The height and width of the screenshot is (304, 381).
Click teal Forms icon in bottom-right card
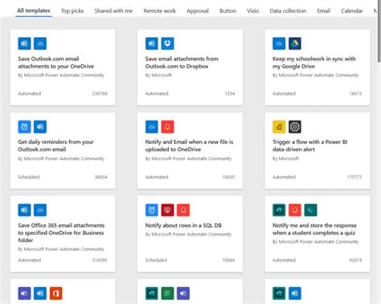[279, 294]
